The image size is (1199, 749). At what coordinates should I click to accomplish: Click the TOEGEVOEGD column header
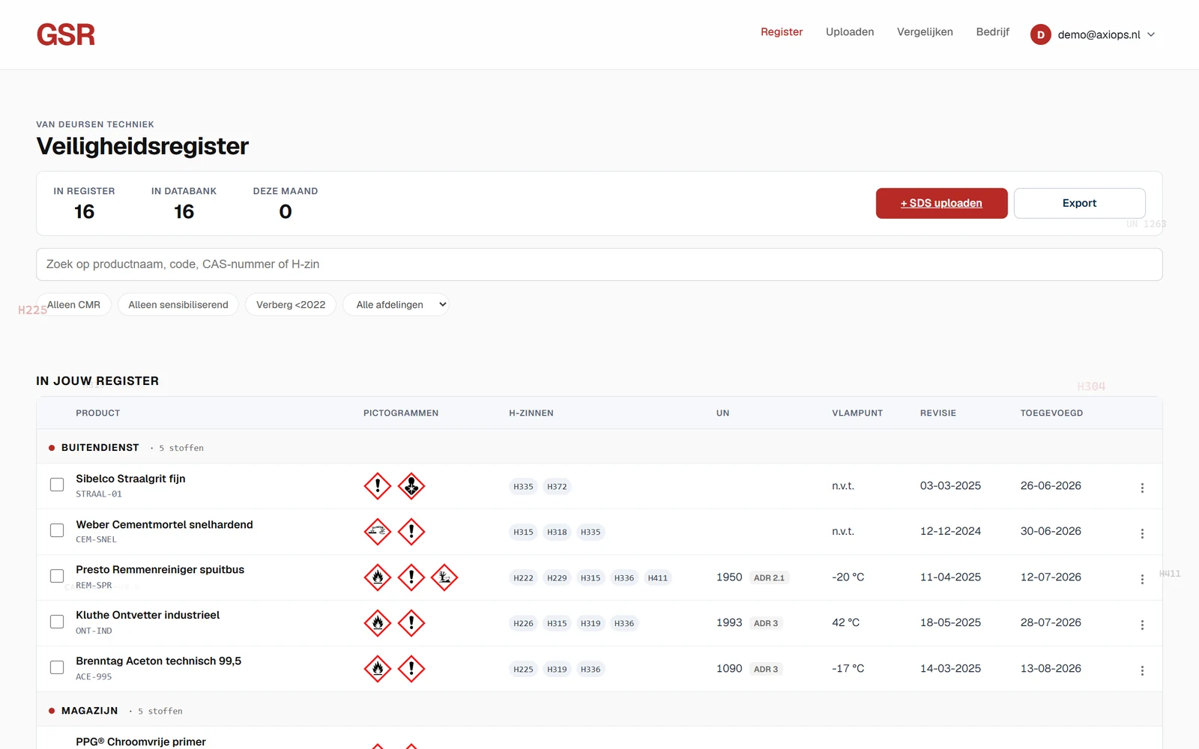point(1051,413)
